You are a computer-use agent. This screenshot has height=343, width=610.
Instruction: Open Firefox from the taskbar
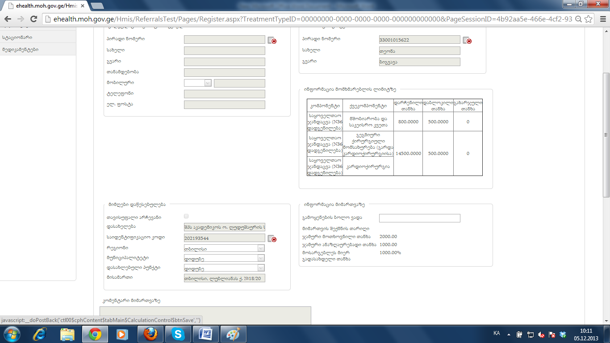pos(150,334)
